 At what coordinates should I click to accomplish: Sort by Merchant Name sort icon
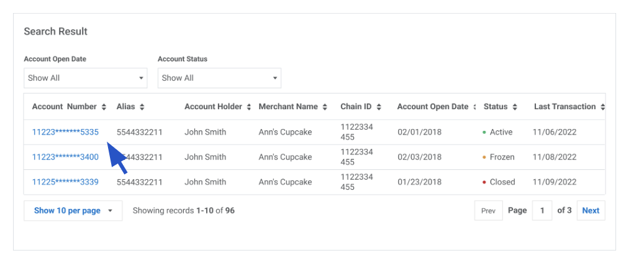[325, 107]
